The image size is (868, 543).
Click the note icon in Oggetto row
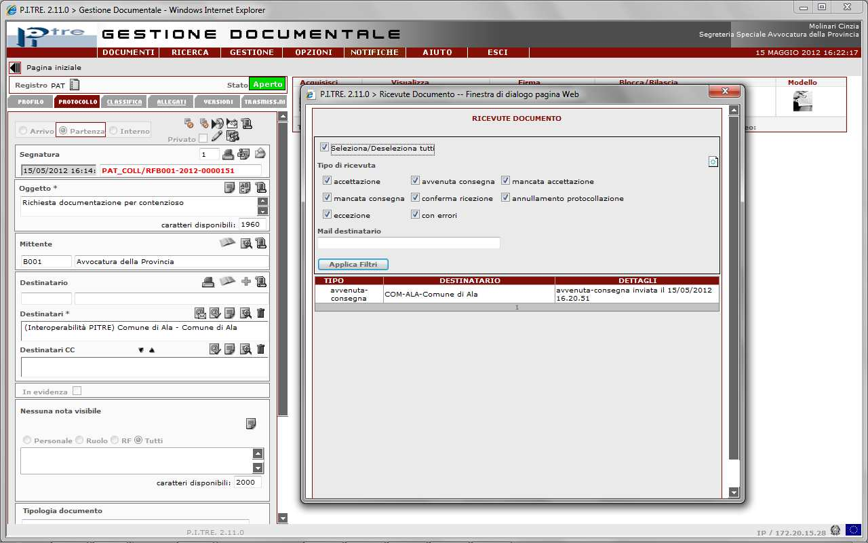[x=230, y=188]
